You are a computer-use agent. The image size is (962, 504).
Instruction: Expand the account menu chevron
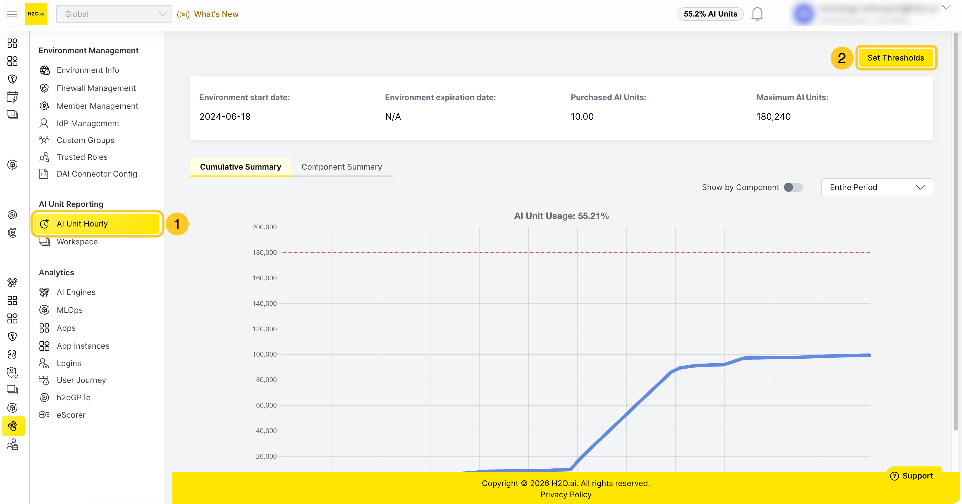tap(946, 7)
